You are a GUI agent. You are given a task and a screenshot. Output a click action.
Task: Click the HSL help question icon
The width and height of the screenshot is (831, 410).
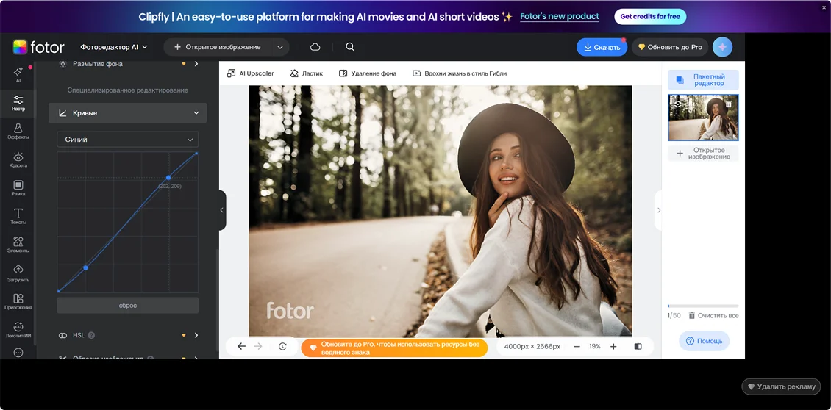coord(91,335)
